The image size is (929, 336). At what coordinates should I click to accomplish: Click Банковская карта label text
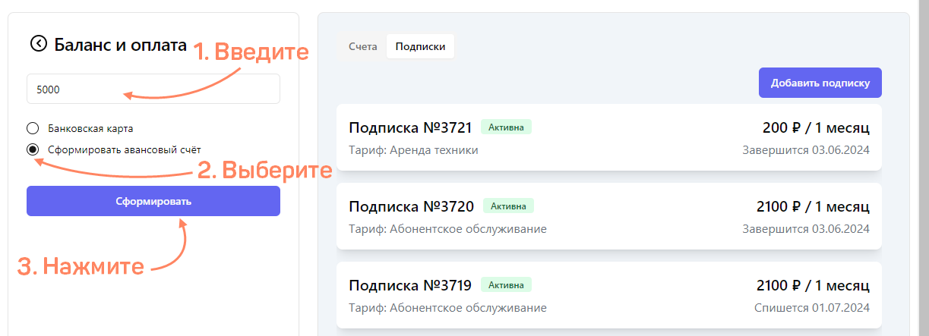[90, 128]
